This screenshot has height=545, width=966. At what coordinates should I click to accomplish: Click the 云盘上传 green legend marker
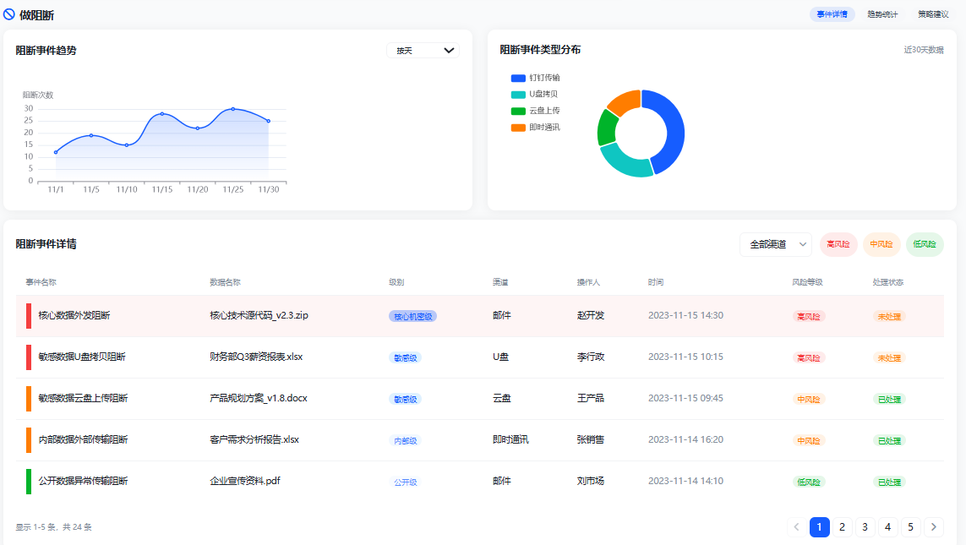516,110
